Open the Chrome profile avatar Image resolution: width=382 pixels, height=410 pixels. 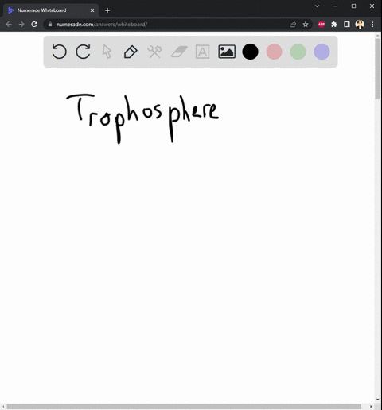coord(360,25)
